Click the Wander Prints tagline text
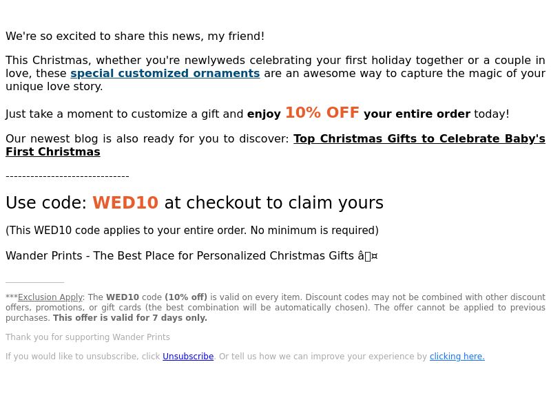 [180, 255]
